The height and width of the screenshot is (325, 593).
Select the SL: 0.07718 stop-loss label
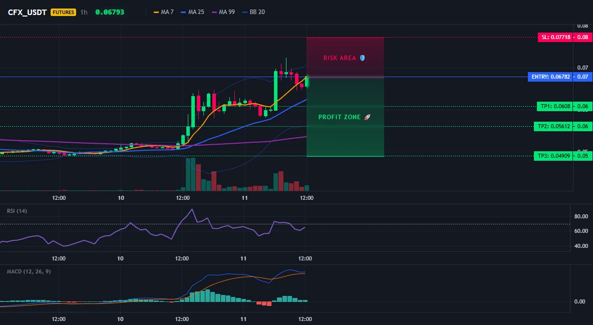click(x=555, y=37)
